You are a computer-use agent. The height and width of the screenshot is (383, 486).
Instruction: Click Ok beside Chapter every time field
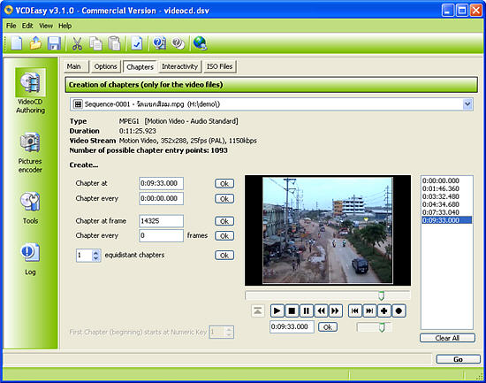point(224,199)
